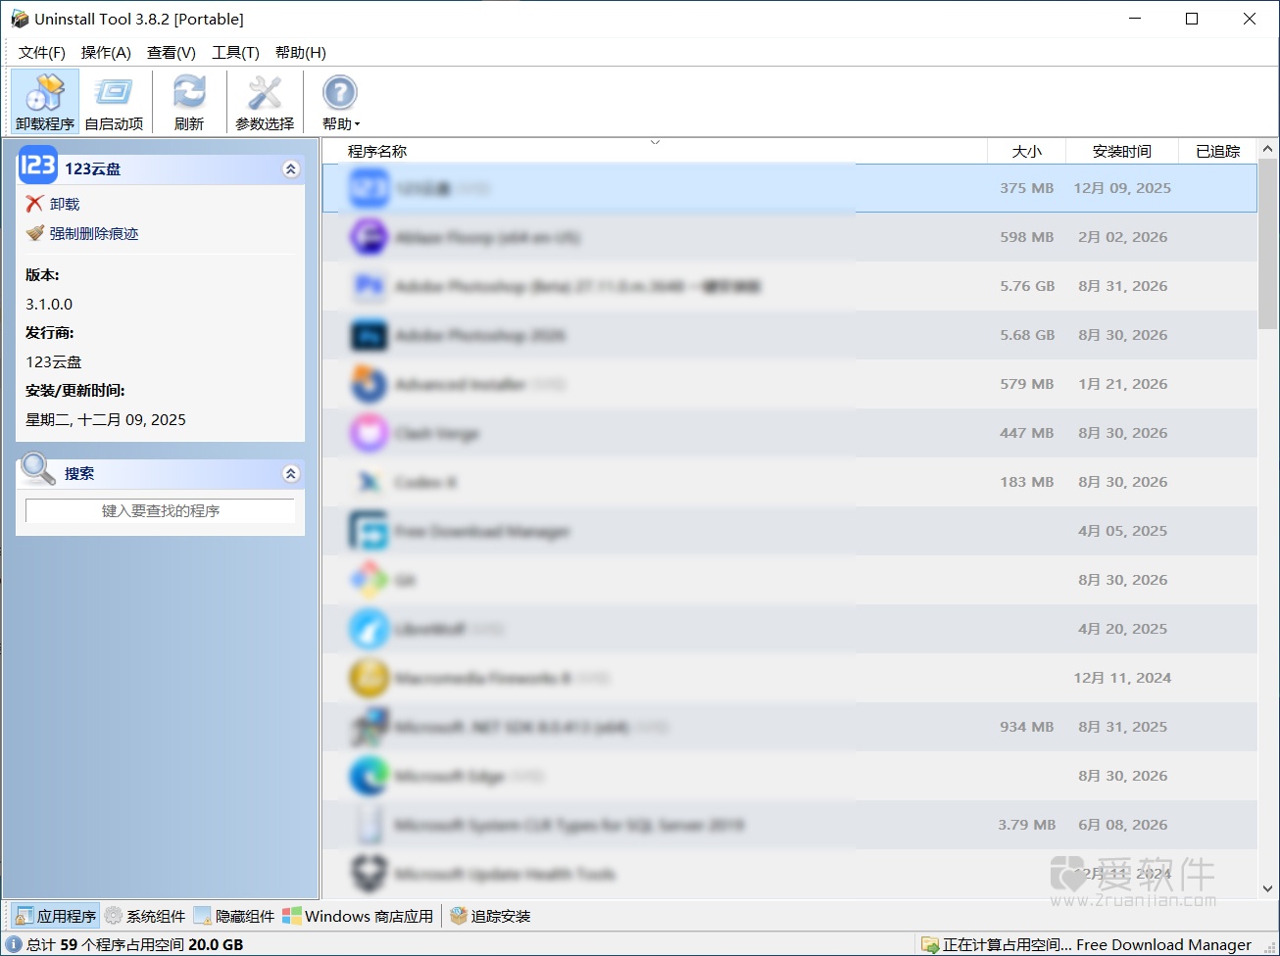
Task: Select the row dated 6月 08, 2026
Action: [790, 825]
